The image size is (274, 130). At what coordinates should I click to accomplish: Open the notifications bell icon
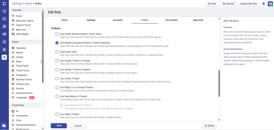tap(264, 4)
